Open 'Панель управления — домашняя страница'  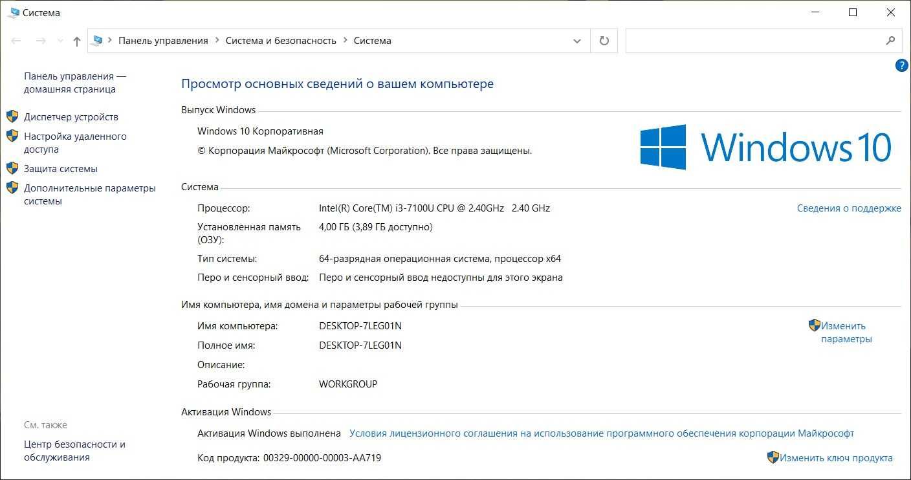click(x=75, y=83)
